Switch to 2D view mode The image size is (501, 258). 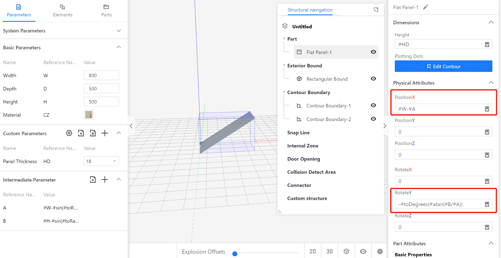click(x=312, y=251)
